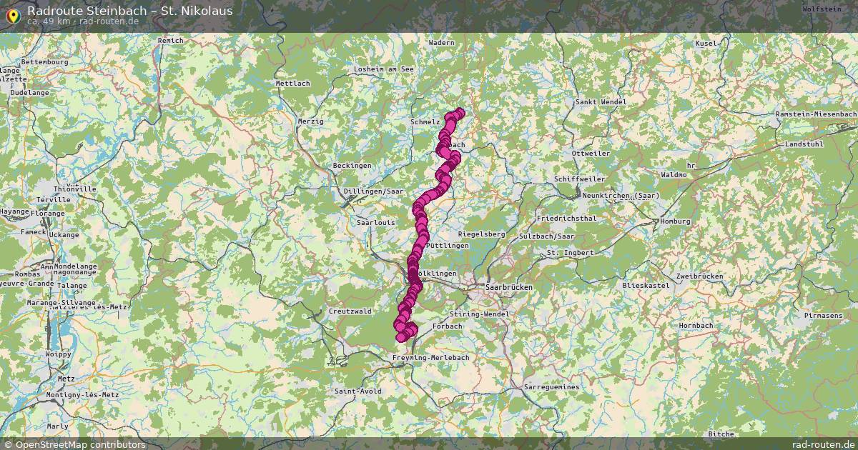Select the Saarbrücken city label on map
858x450 pixels.
click(x=508, y=286)
